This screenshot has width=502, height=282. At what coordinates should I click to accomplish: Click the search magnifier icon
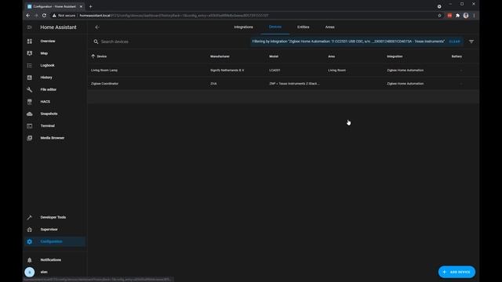coord(96,42)
